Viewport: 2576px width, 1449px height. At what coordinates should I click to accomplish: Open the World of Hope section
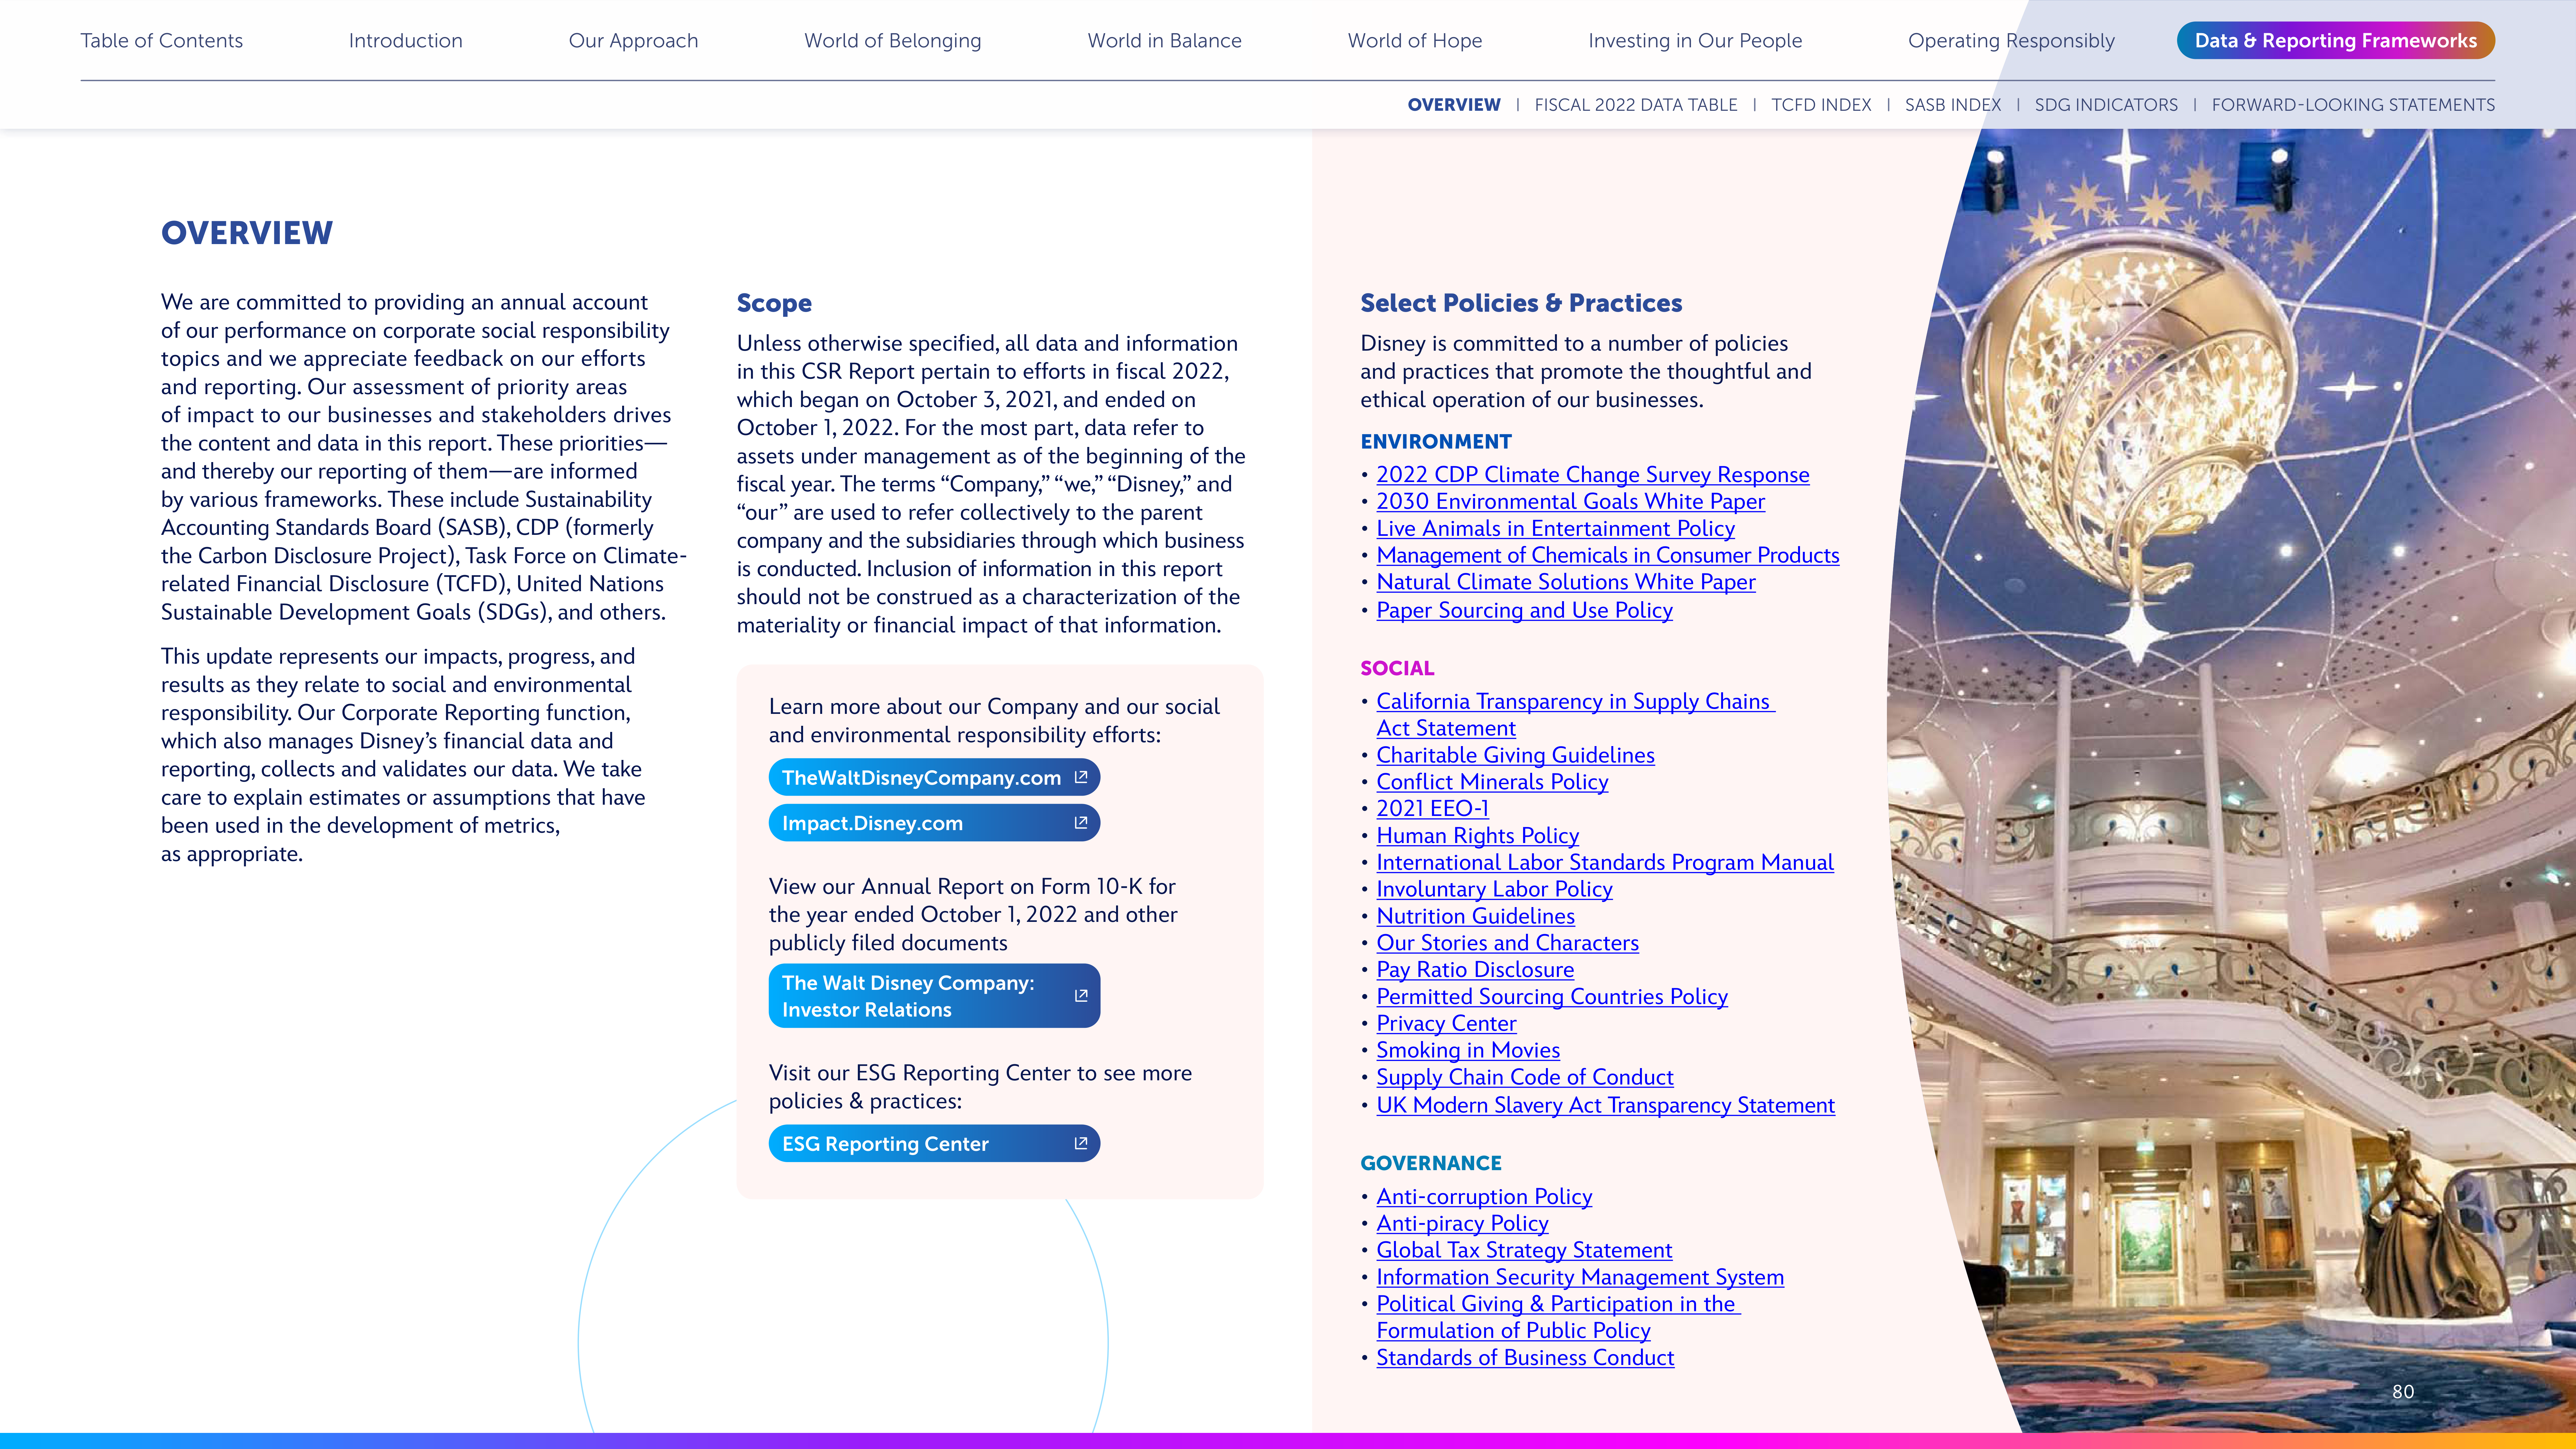(x=1415, y=41)
